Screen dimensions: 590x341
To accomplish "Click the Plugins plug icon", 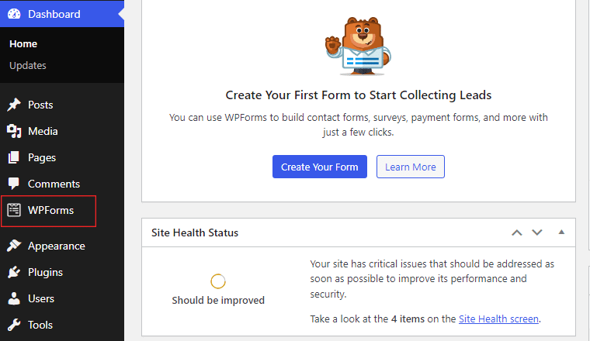I will click(14, 272).
